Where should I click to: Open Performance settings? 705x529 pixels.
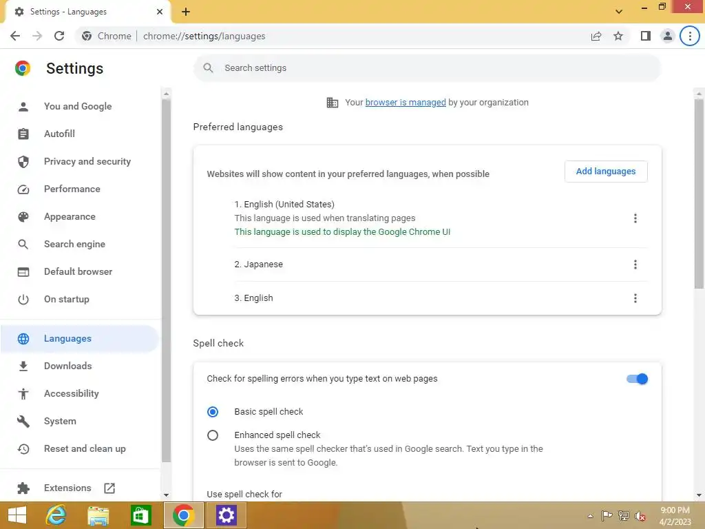[x=72, y=189]
